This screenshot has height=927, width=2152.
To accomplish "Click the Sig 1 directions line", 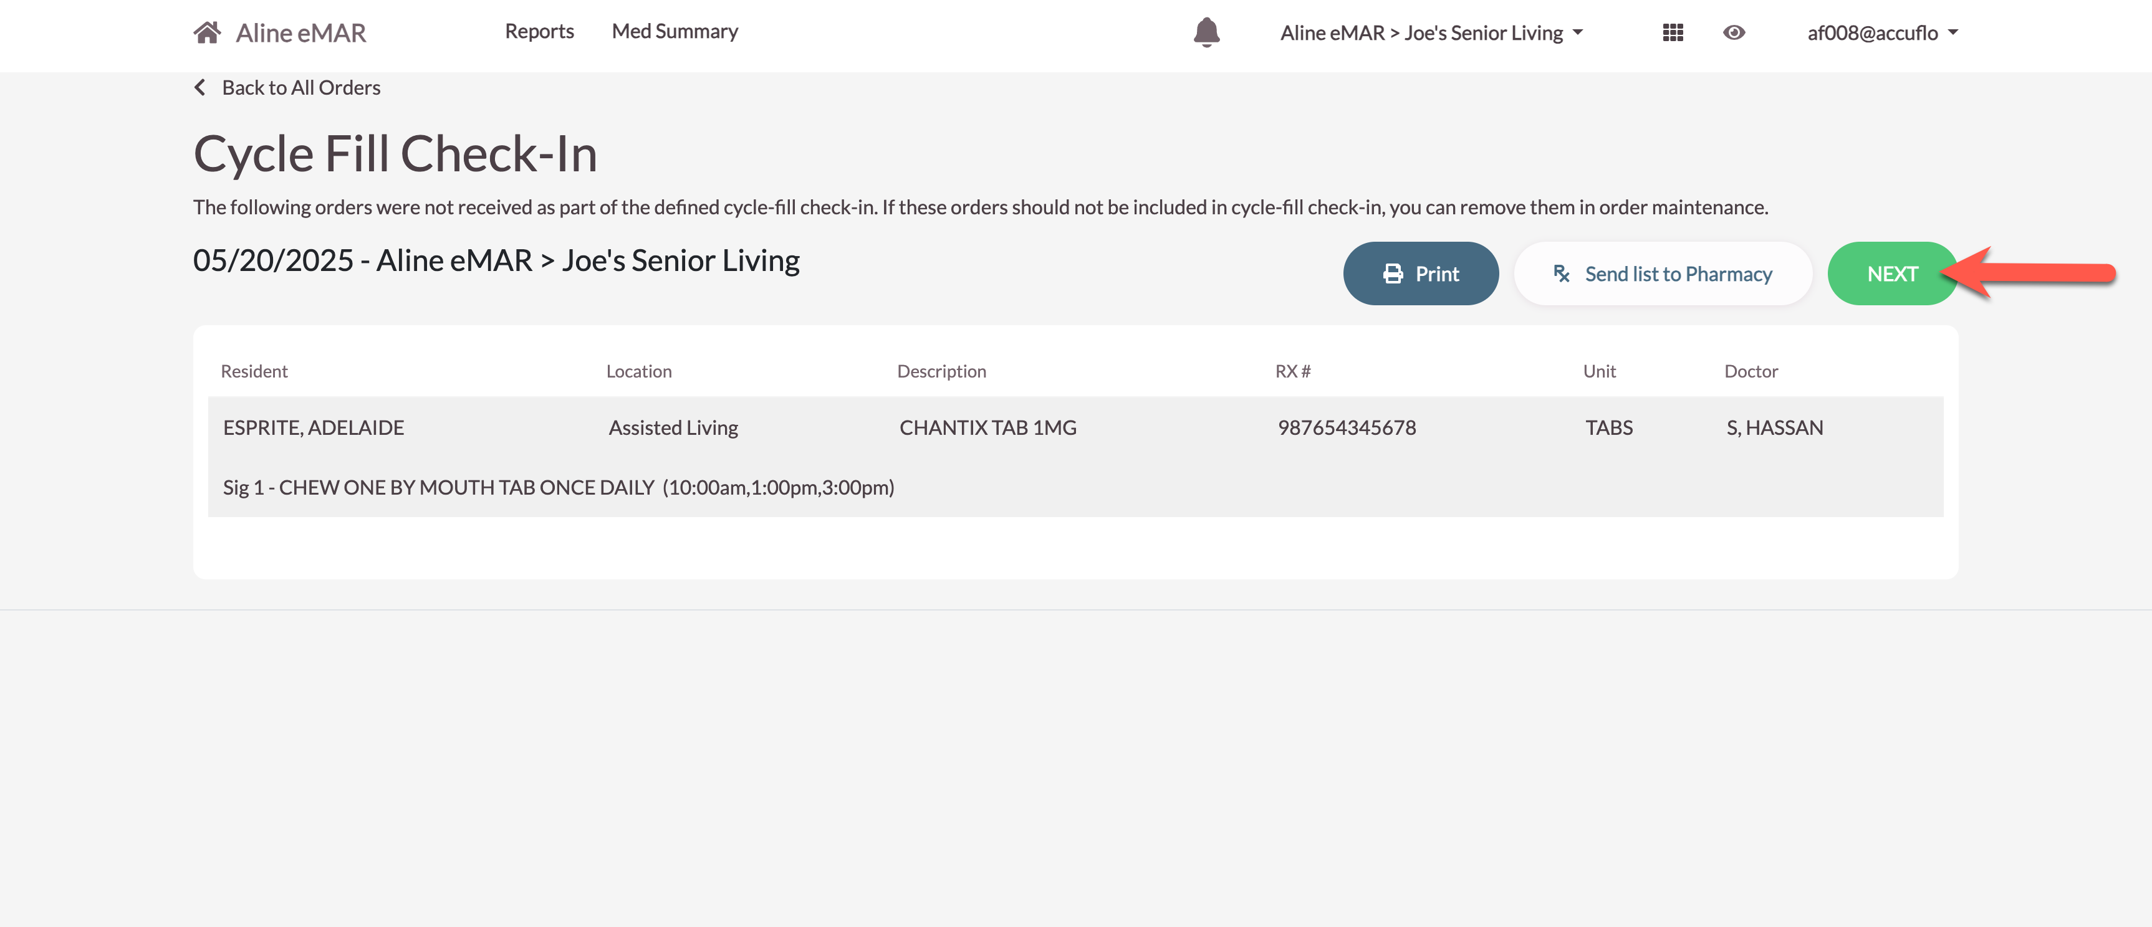I will point(558,488).
